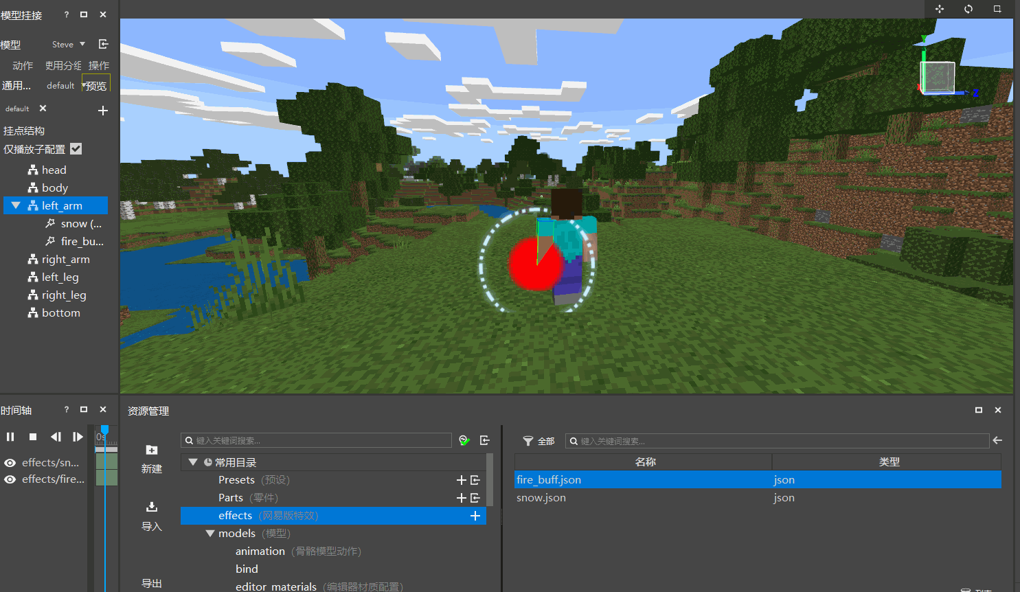The image size is (1020, 592).
Task: Click the refresh-check icon beside resource search
Action: pyautogui.click(x=464, y=440)
